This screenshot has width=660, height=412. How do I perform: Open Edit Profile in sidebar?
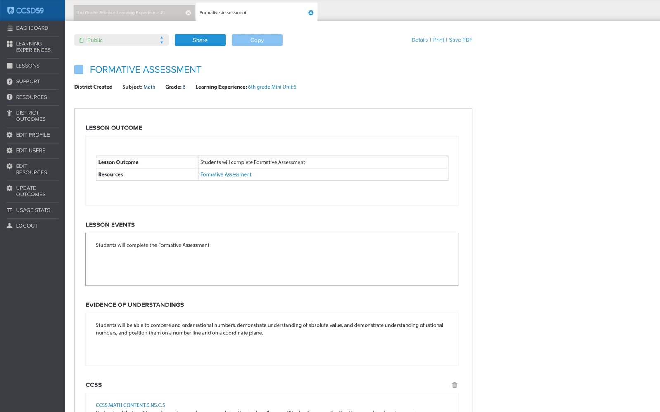[x=33, y=135]
